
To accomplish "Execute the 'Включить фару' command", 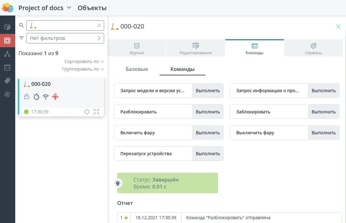I will pos(208,133).
